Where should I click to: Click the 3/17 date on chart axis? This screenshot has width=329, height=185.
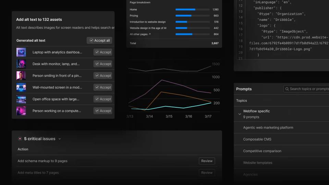tap(208, 116)
